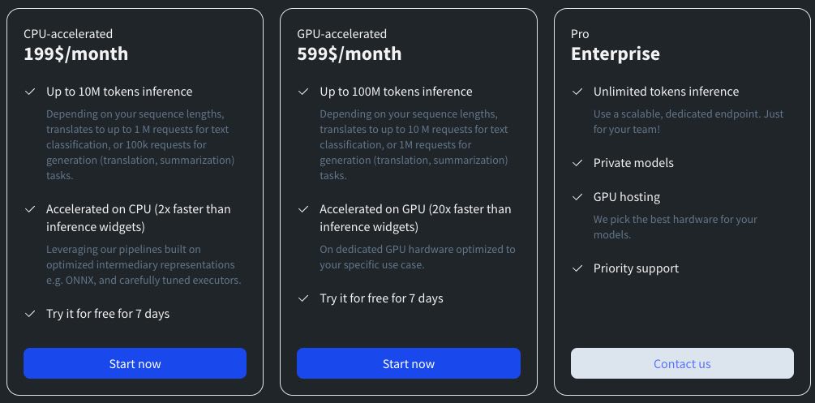This screenshot has height=403, width=815.
Task: Click the checkmark beside "Up to 100M tokens inference"
Action: point(303,92)
